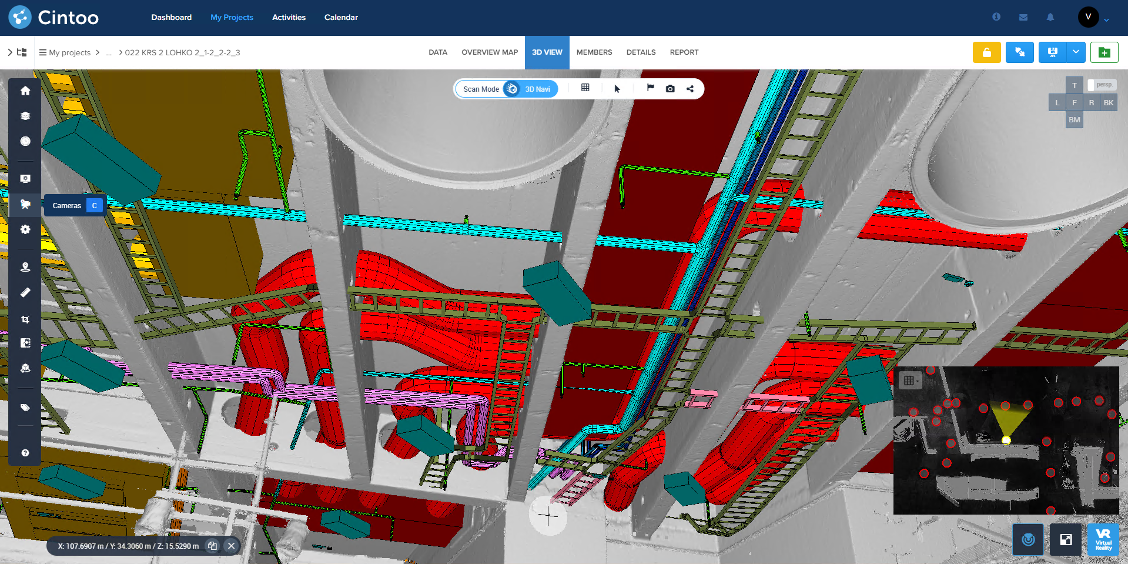Select the 3D VIEW tab
The image size is (1128, 564).
point(547,52)
